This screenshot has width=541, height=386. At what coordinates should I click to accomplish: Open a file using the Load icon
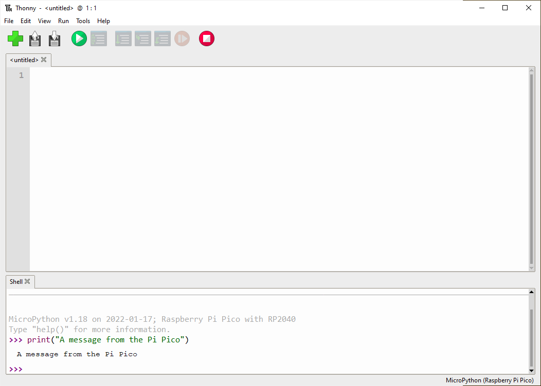tap(35, 38)
